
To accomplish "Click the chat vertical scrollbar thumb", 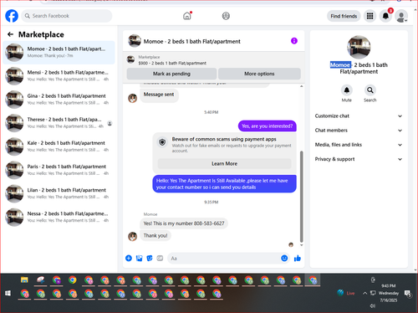I will pyautogui.click(x=301, y=197).
